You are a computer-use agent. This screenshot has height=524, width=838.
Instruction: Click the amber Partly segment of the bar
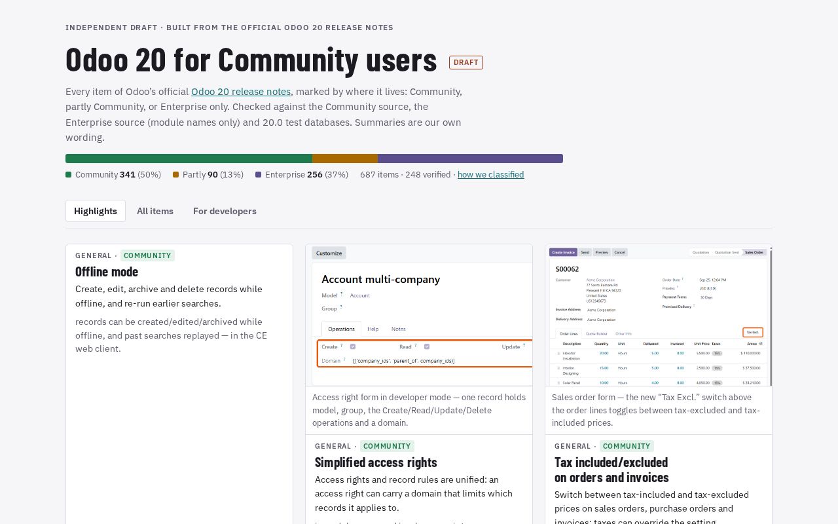click(x=345, y=159)
